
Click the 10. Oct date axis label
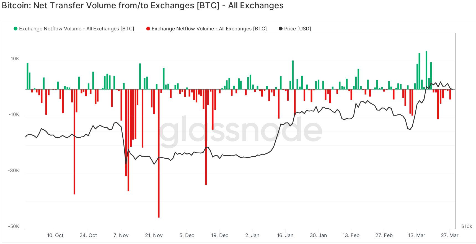pos(55,235)
